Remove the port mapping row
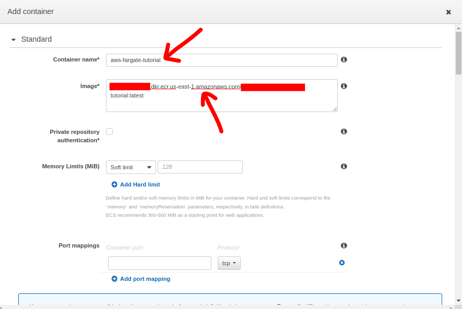 point(342,263)
